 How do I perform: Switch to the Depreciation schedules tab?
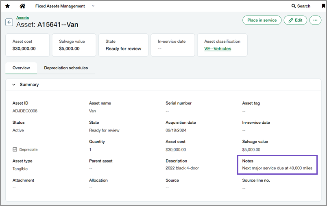tap(66, 68)
